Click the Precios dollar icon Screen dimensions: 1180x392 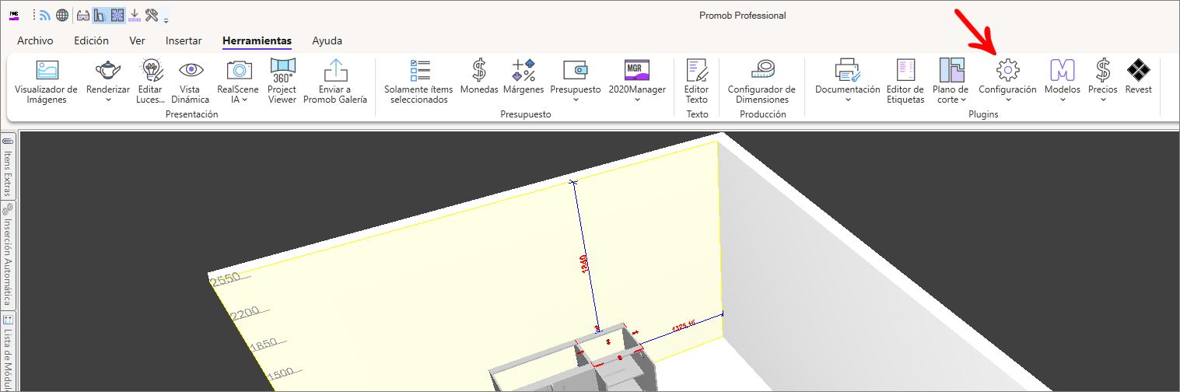(1103, 70)
